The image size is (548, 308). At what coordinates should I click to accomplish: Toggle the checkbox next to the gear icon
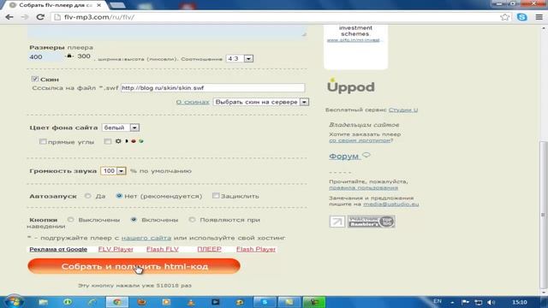tap(107, 141)
